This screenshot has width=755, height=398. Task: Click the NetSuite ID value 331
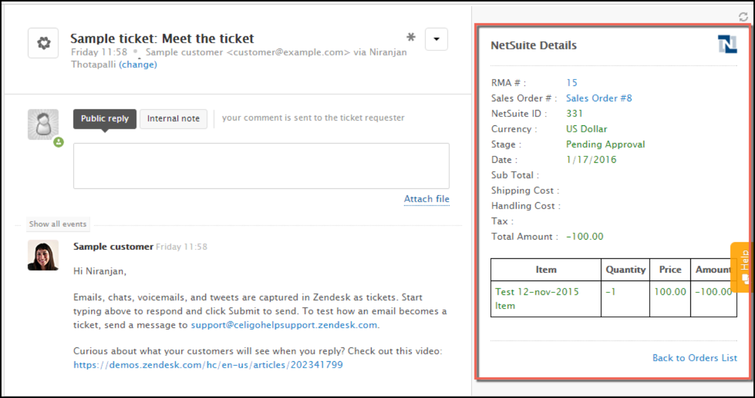(x=574, y=114)
